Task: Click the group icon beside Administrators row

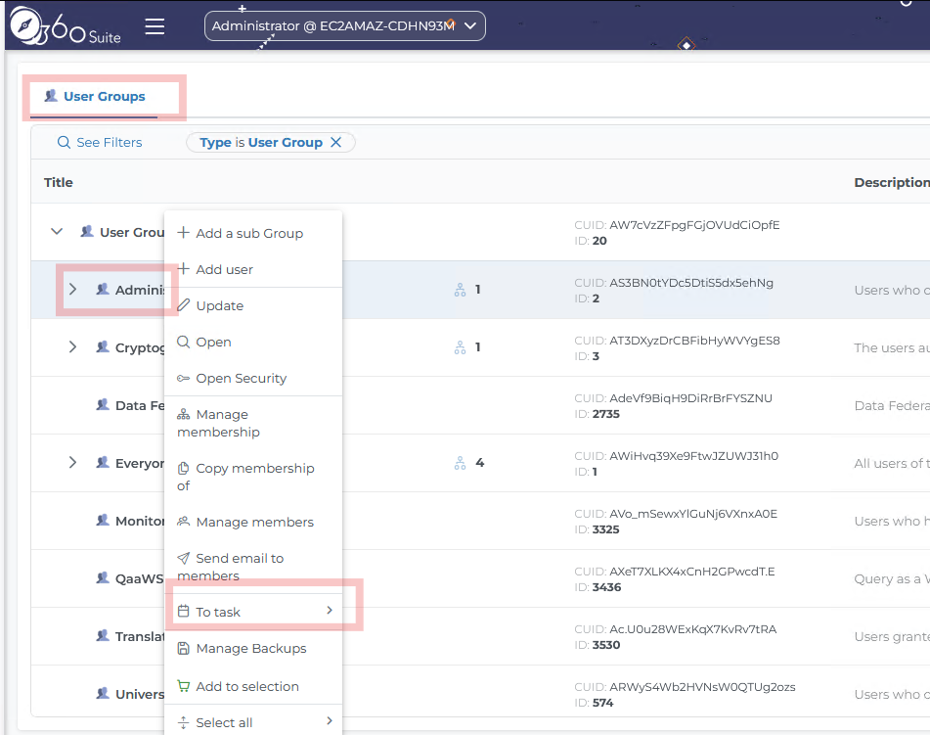Action: coord(103,289)
